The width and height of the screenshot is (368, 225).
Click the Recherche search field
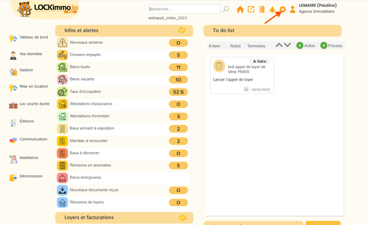point(184,9)
